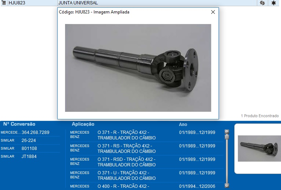Screen dimensions: 281x190
Task: Select product code HJU823 in the row
Action: [x=16, y=3]
